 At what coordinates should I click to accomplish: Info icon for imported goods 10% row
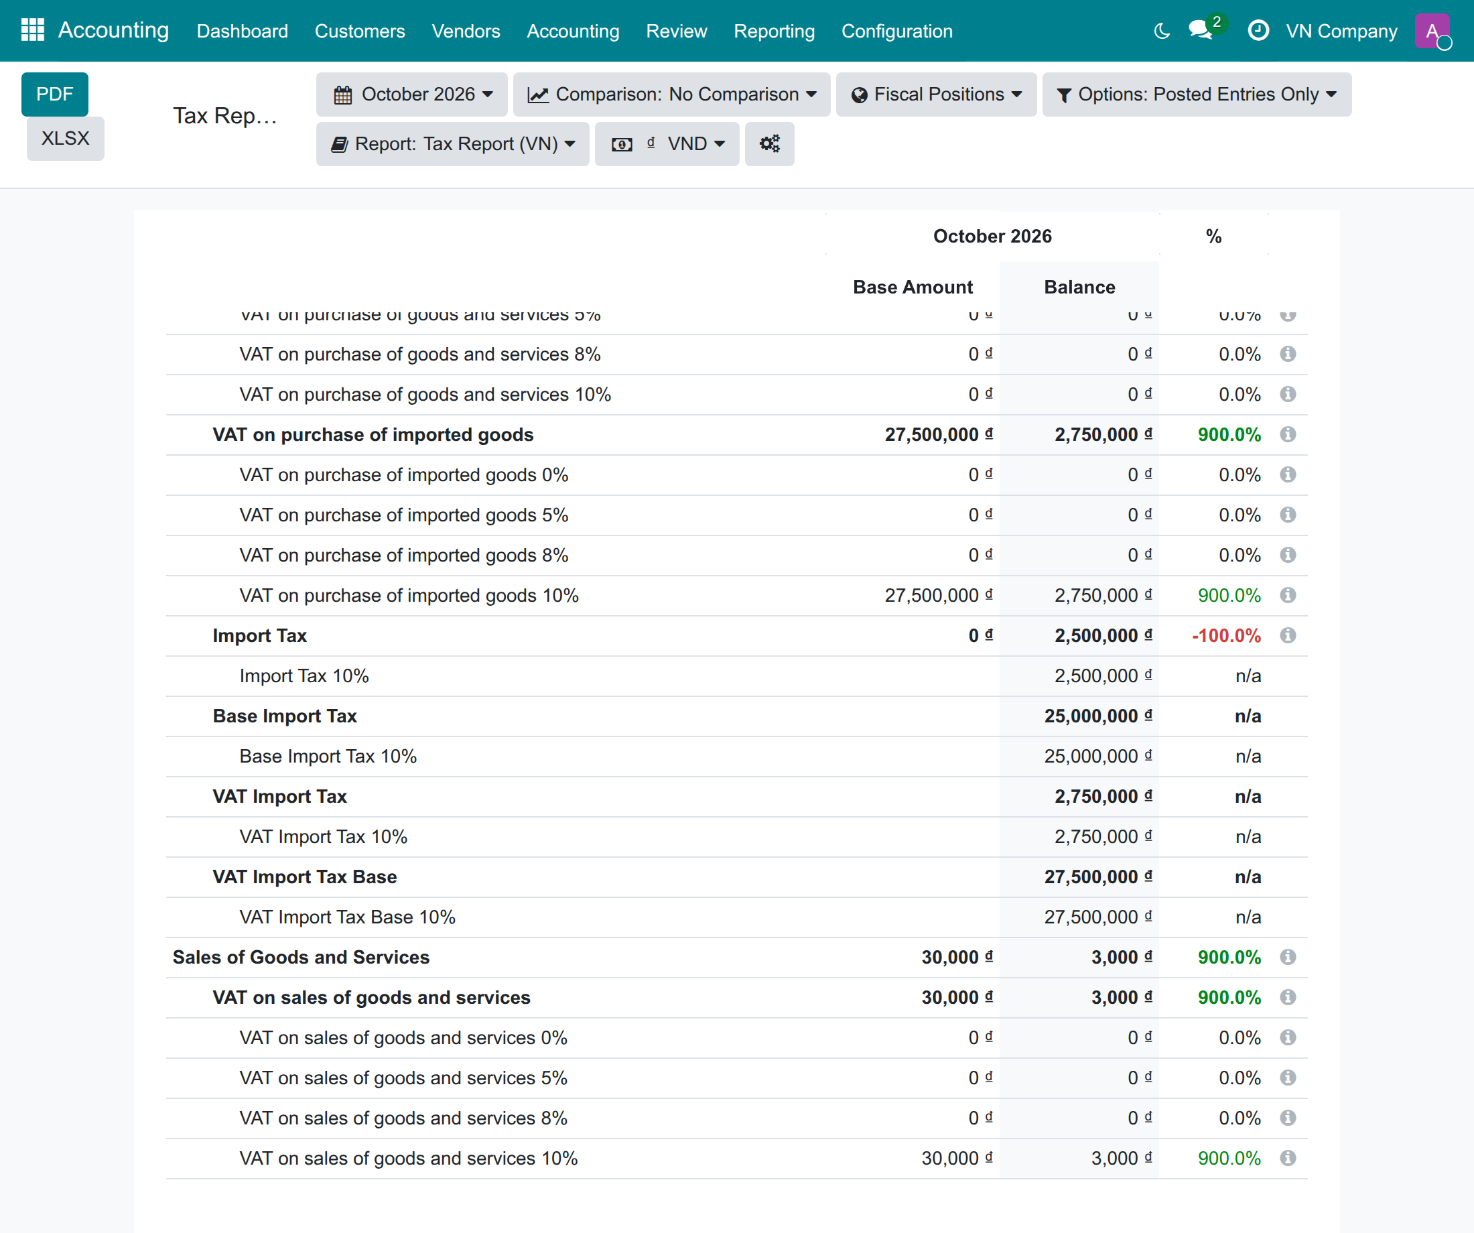pyautogui.click(x=1287, y=596)
